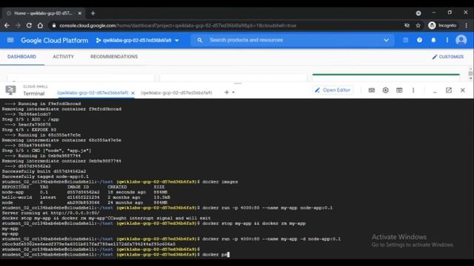
Task: Open the new-tab dropdown arrow in Cloud Shell
Action: click(233, 92)
